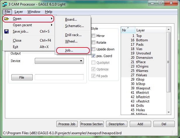This screenshot has height=138, width=180.
Task: Sort layers by Nr column header
Action: pyautogui.click(x=128, y=30)
